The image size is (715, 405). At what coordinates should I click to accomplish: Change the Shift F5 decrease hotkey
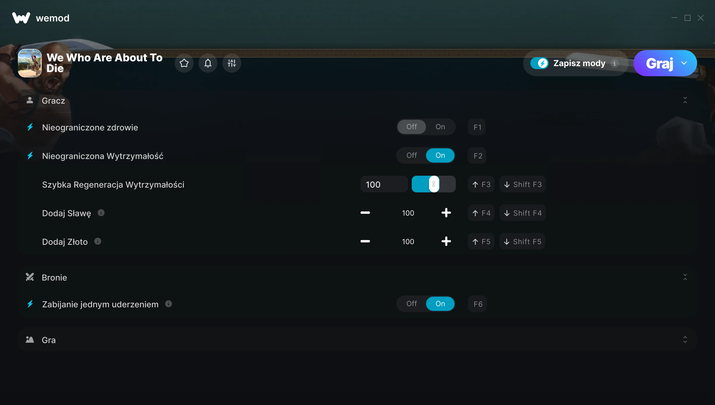click(x=522, y=242)
